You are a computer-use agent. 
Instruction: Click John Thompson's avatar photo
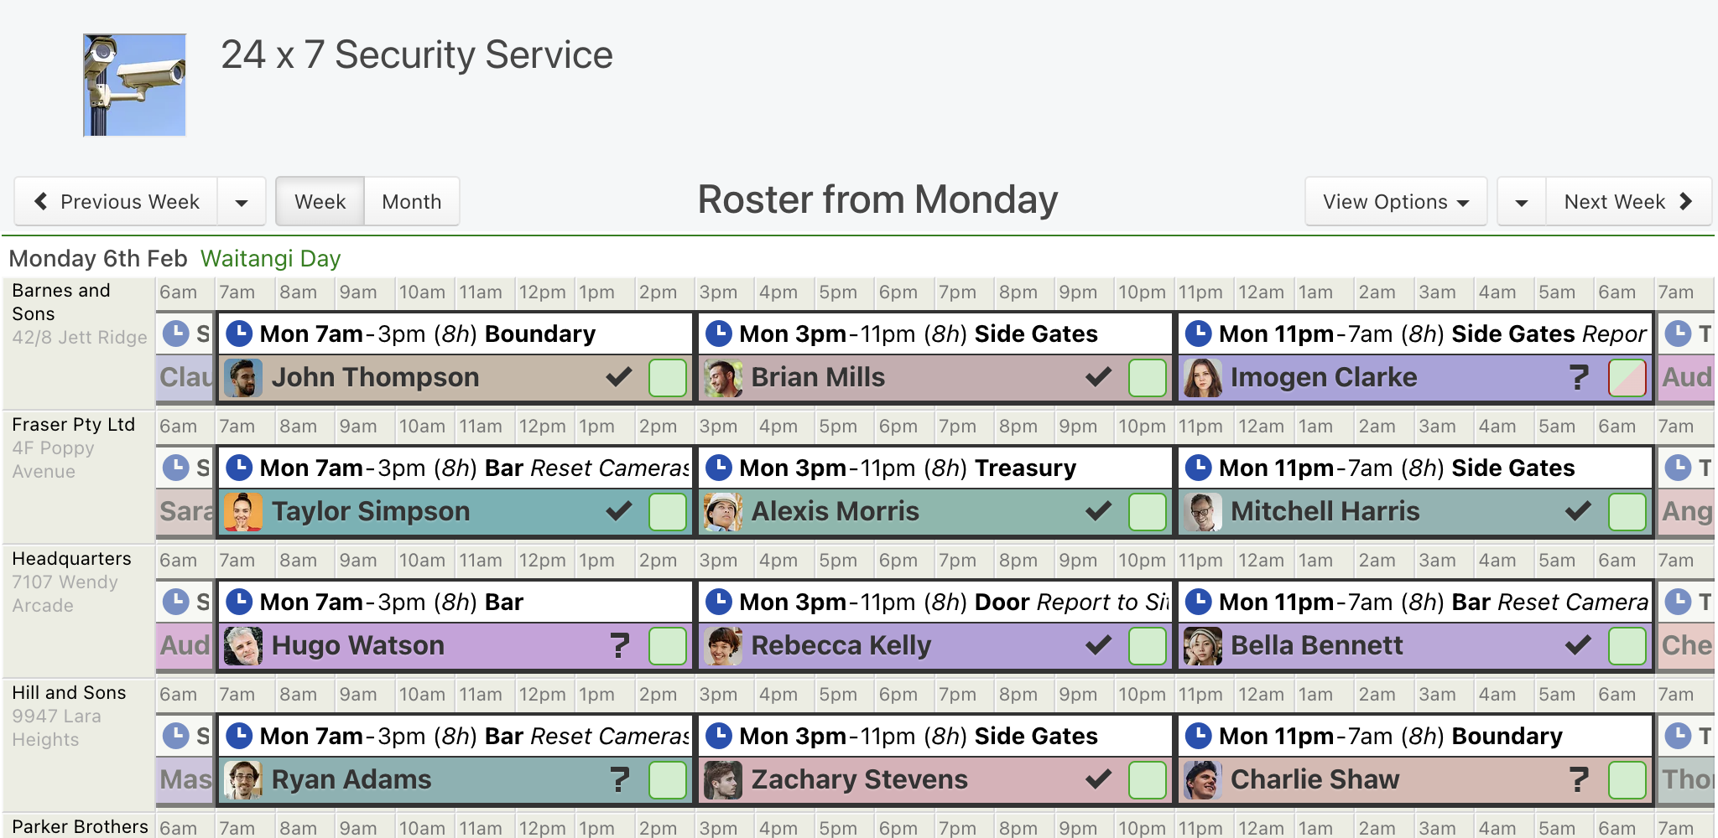click(x=244, y=378)
